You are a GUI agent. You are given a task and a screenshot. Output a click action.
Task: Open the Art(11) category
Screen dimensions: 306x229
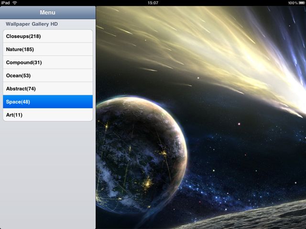coord(48,114)
